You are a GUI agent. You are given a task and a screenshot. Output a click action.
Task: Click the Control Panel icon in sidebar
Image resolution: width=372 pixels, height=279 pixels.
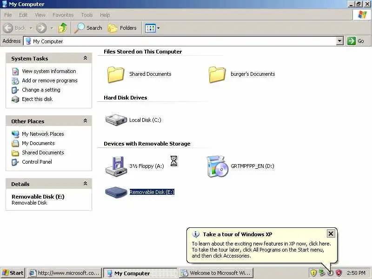click(x=15, y=162)
